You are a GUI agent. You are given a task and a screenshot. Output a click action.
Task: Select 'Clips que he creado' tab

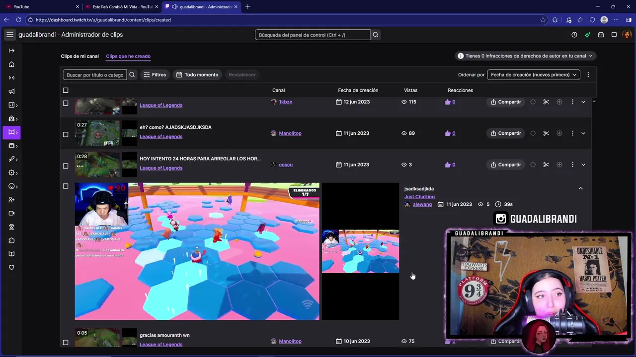pyautogui.click(x=128, y=57)
